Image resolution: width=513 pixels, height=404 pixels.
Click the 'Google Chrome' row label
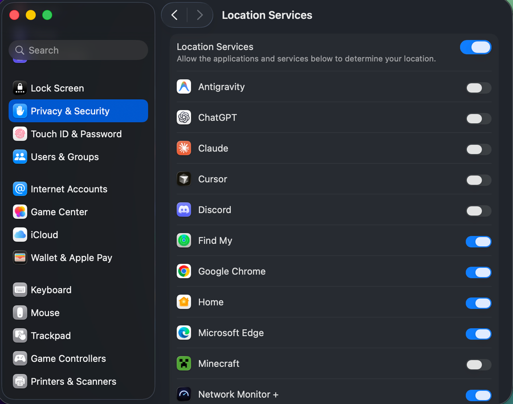click(231, 271)
